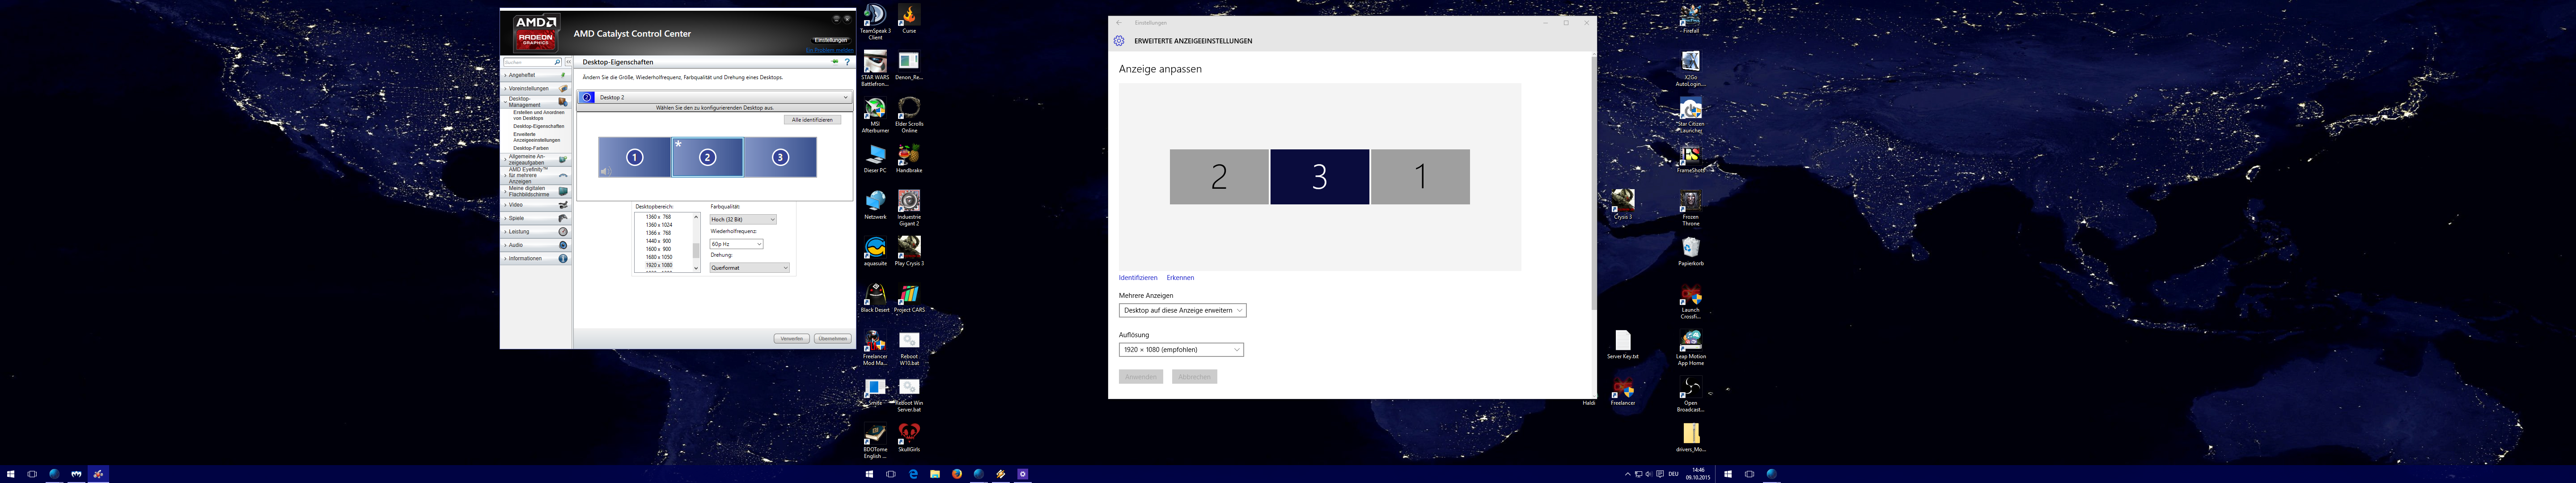Open Leap Motion App Home shortcut
The width and height of the screenshot is (2576, 483).
1690,348
